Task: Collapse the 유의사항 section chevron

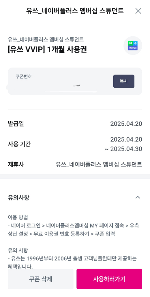Action: pyautogui.click(x=138, y=197)
